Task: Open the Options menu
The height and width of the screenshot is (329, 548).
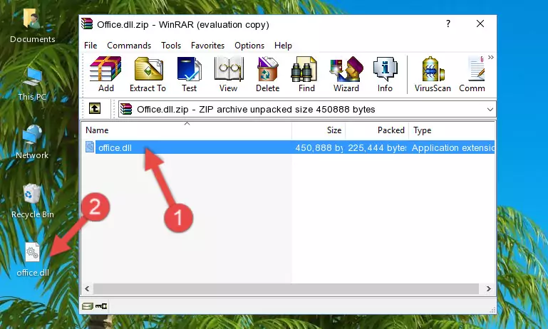Action: pos(249,46)
